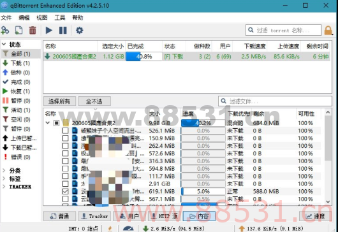Focus the 过滤文件 search field
Viewport: 338px width, 232px height.
pyautogui.click(x=275, y=101)
